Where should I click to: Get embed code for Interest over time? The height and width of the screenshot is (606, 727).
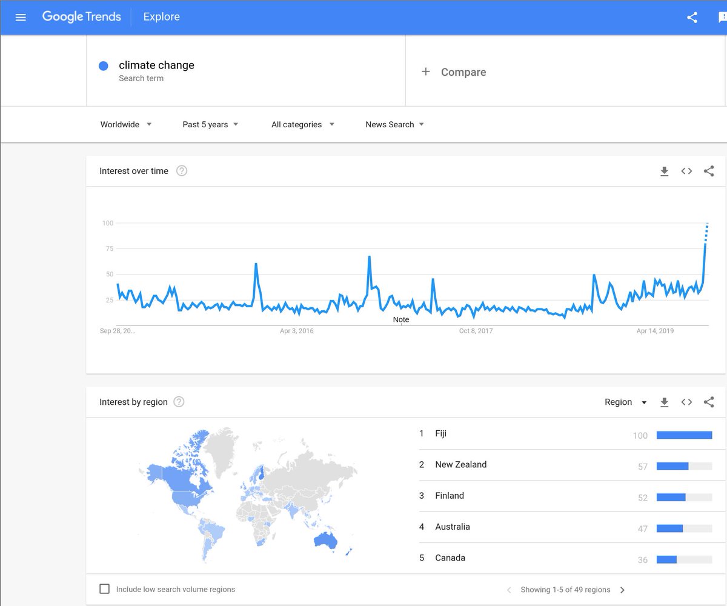click(x=686, y=171)
